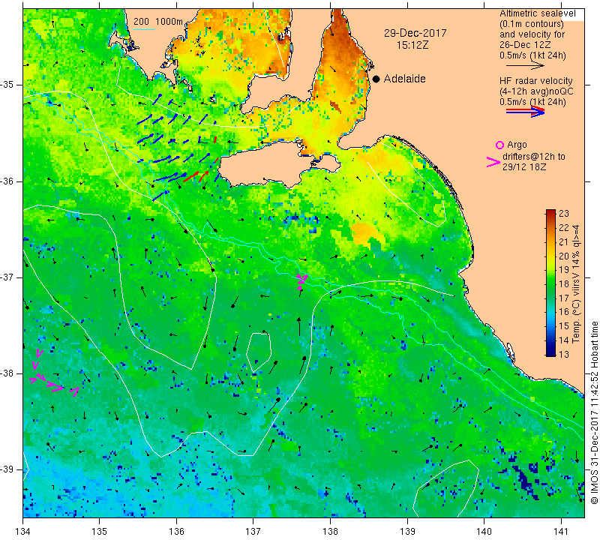Viewport: 600px width, 540px height.
Task: Click the 136 longitude axis label
Action: [176, 532]
